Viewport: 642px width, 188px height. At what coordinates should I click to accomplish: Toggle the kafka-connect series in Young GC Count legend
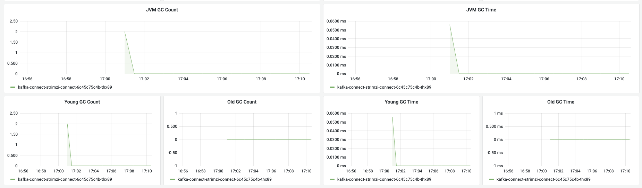[x=65, y=179]
